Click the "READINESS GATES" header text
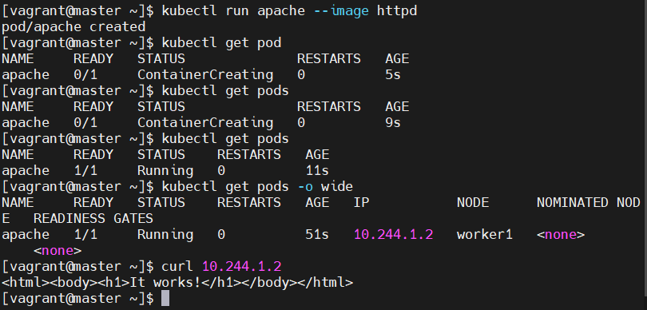The image size is (647, 310). click(x=93, y=218)
